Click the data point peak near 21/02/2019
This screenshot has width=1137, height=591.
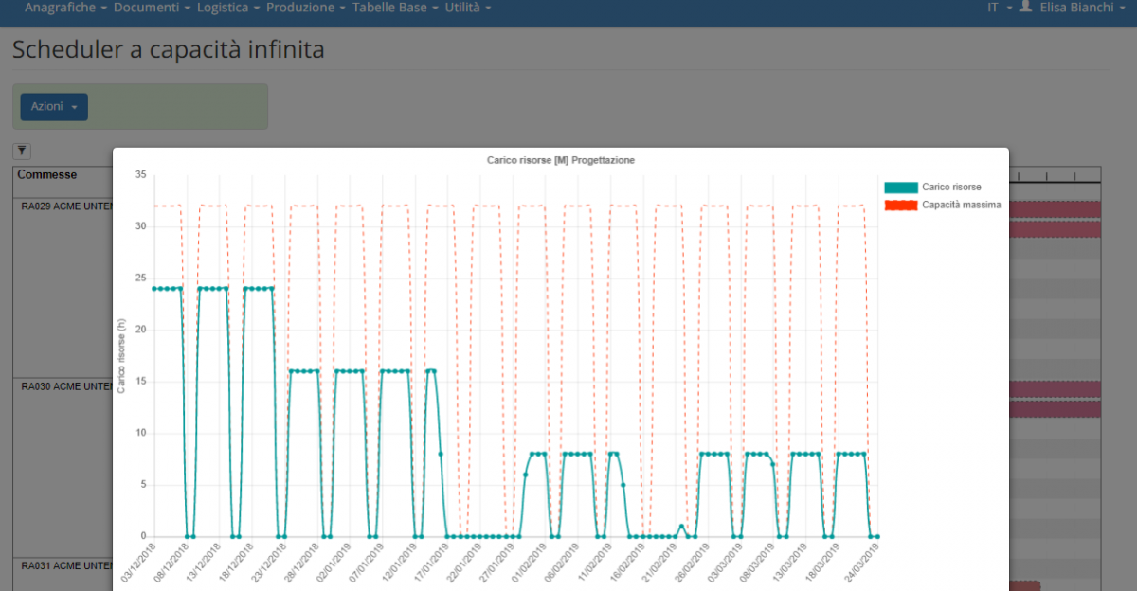[x=681, y=526]
